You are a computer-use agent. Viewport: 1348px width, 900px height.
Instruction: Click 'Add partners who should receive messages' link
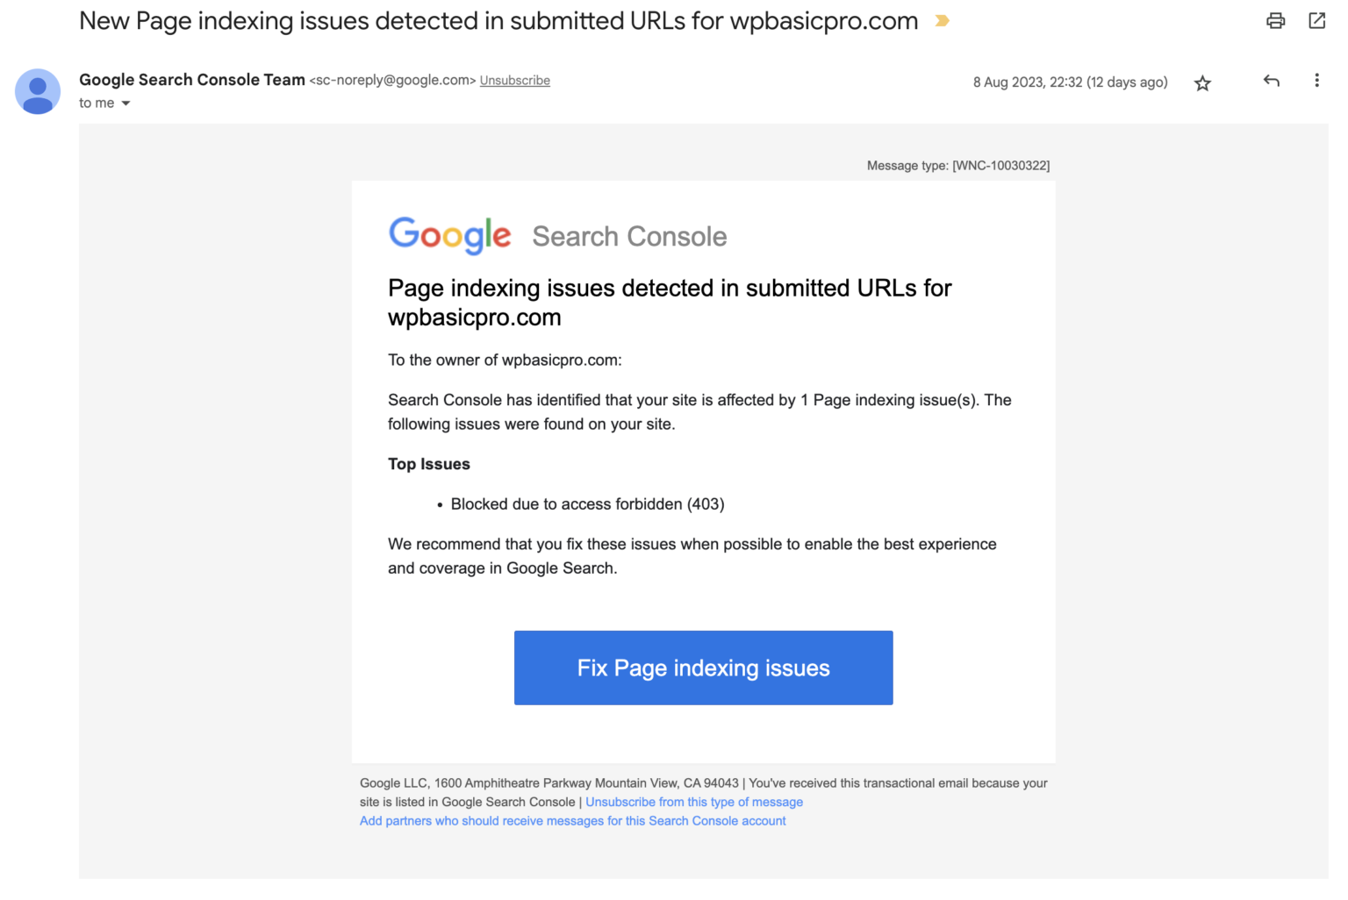pos(572,820)
